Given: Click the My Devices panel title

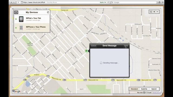Looking at the screenshot, I should (32, 12).
